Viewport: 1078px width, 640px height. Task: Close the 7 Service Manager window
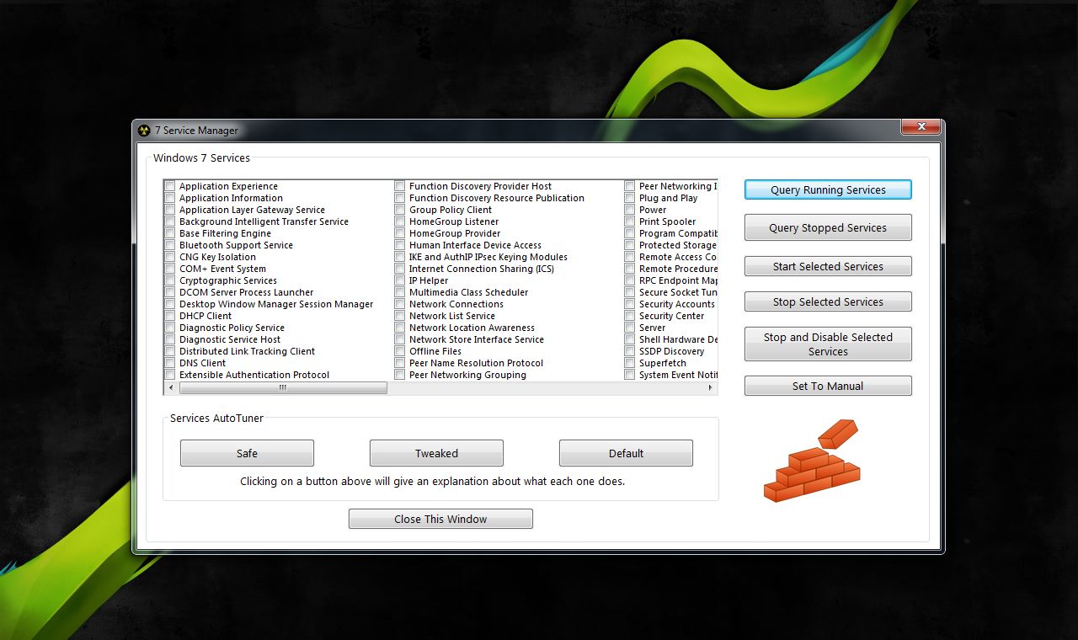click(x=921, y=126)
